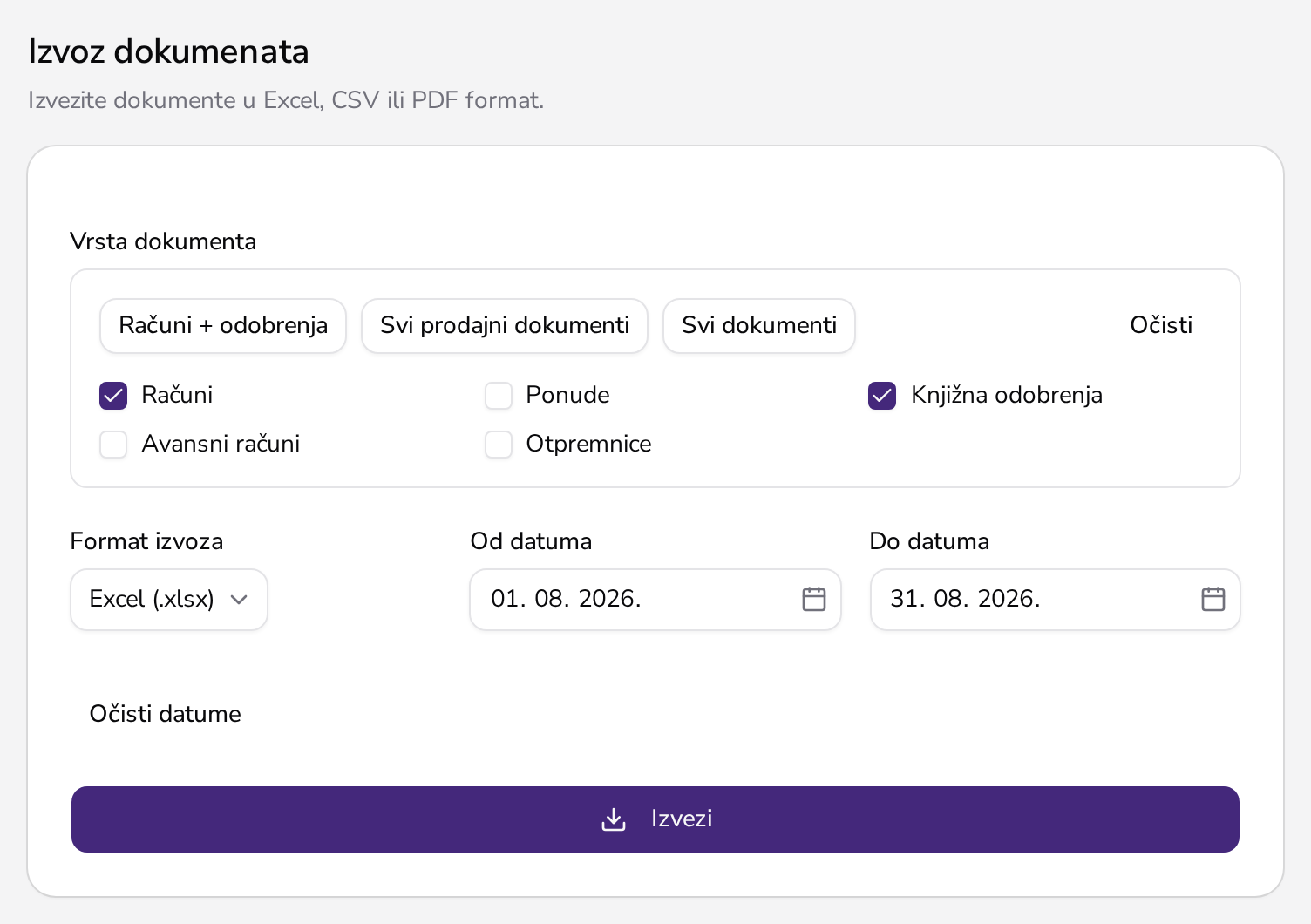Viewport: 1311px width, 924px height.
Task: Choose the Računi + odobrenja preset
Action: (223, 326)
